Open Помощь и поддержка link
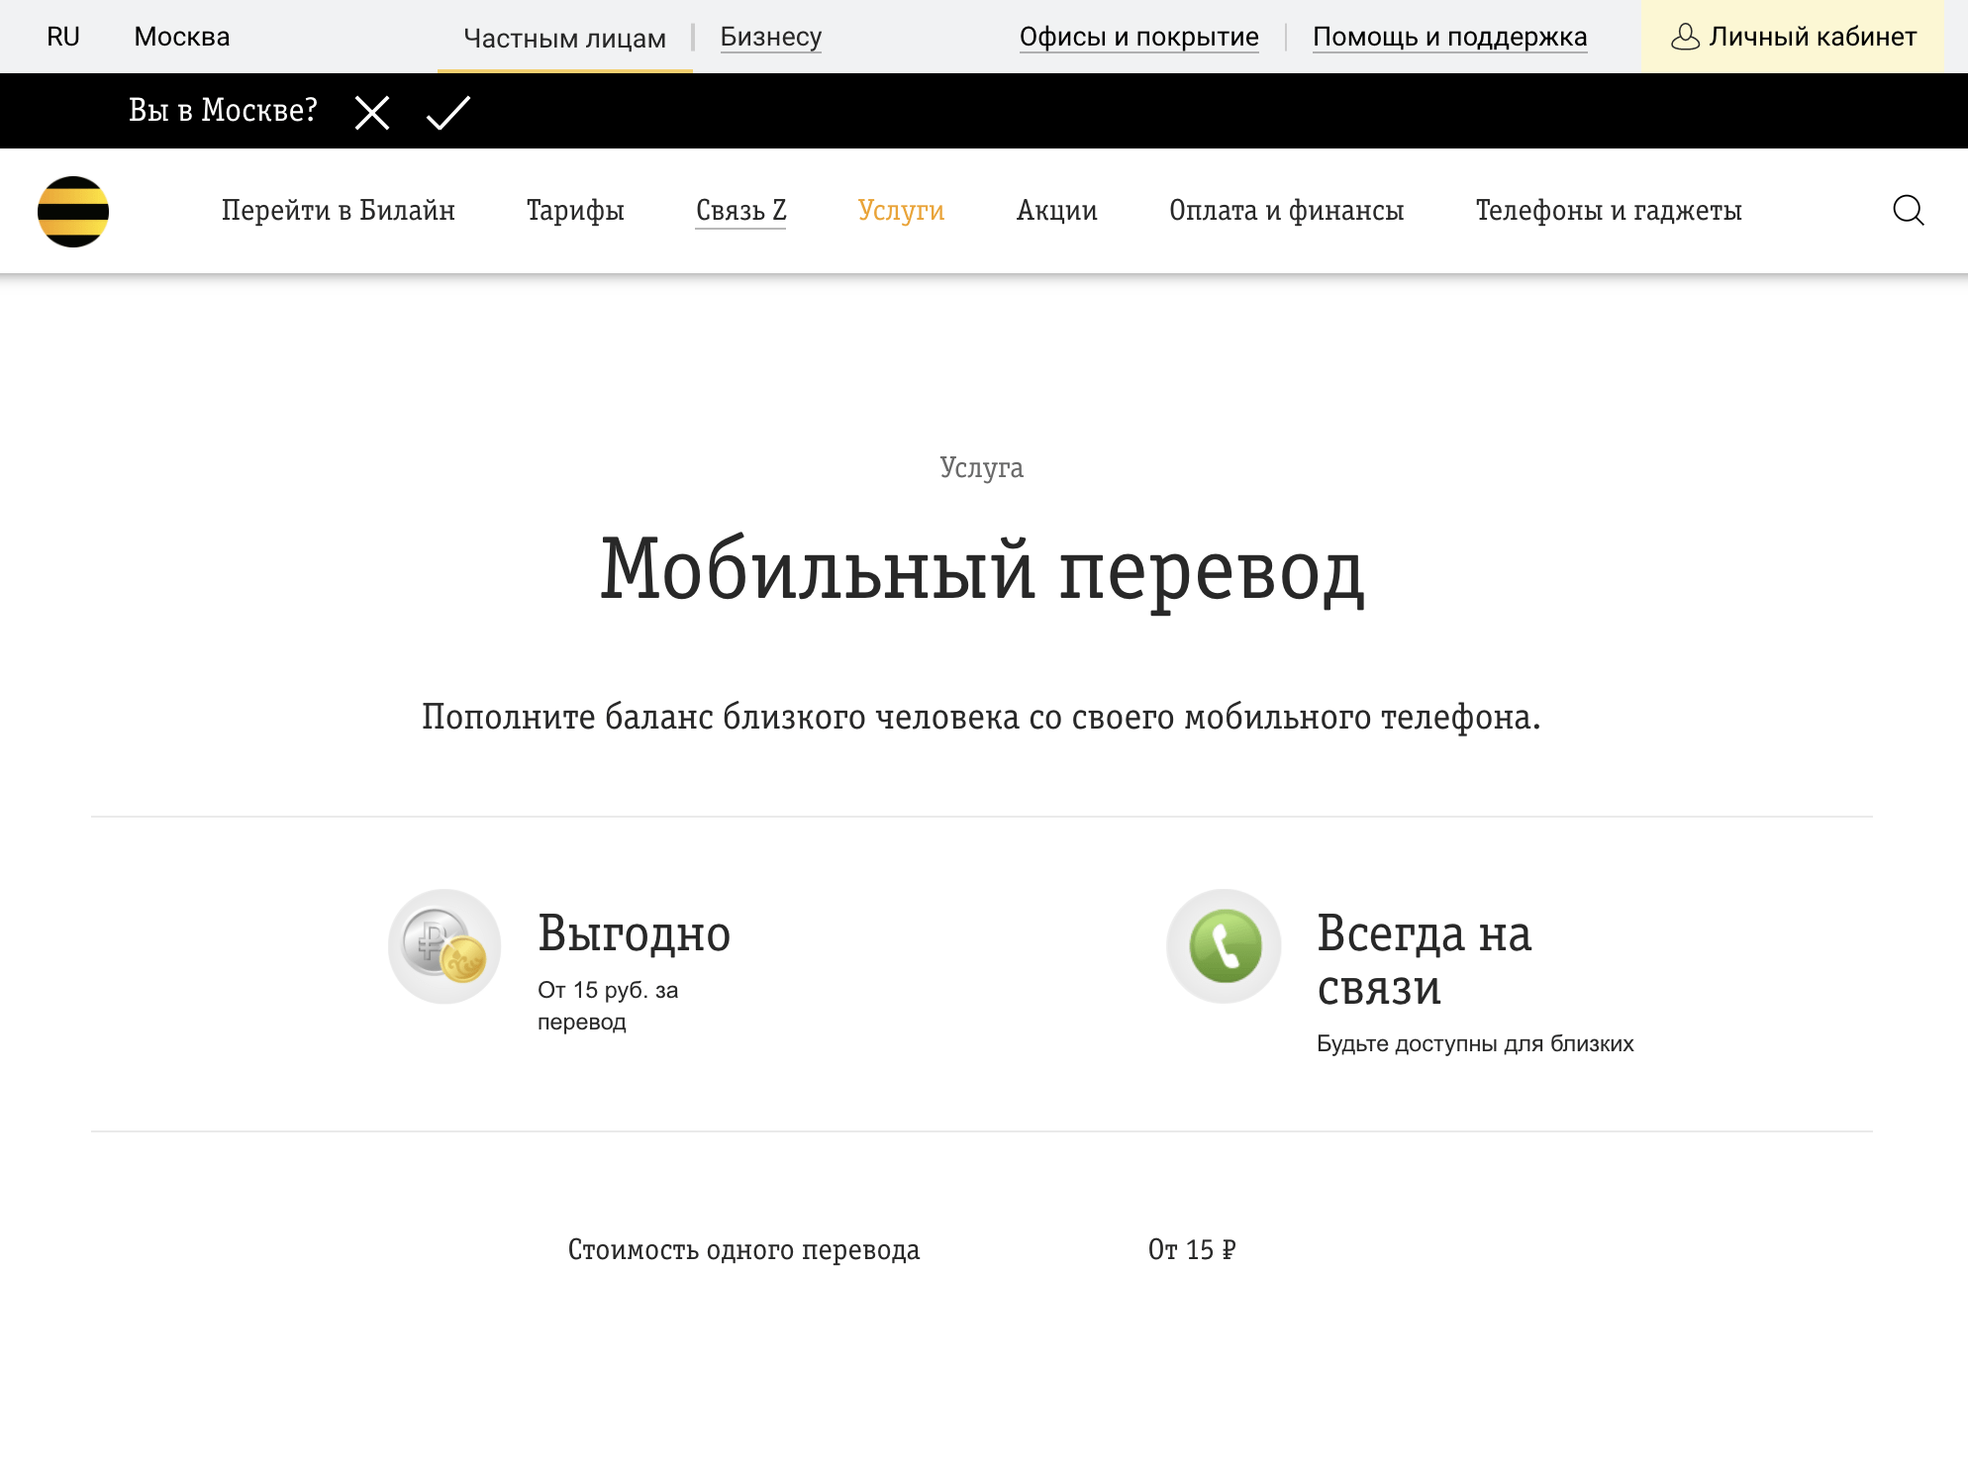Screen dimensions: 1968x1467 (1450, 37)
